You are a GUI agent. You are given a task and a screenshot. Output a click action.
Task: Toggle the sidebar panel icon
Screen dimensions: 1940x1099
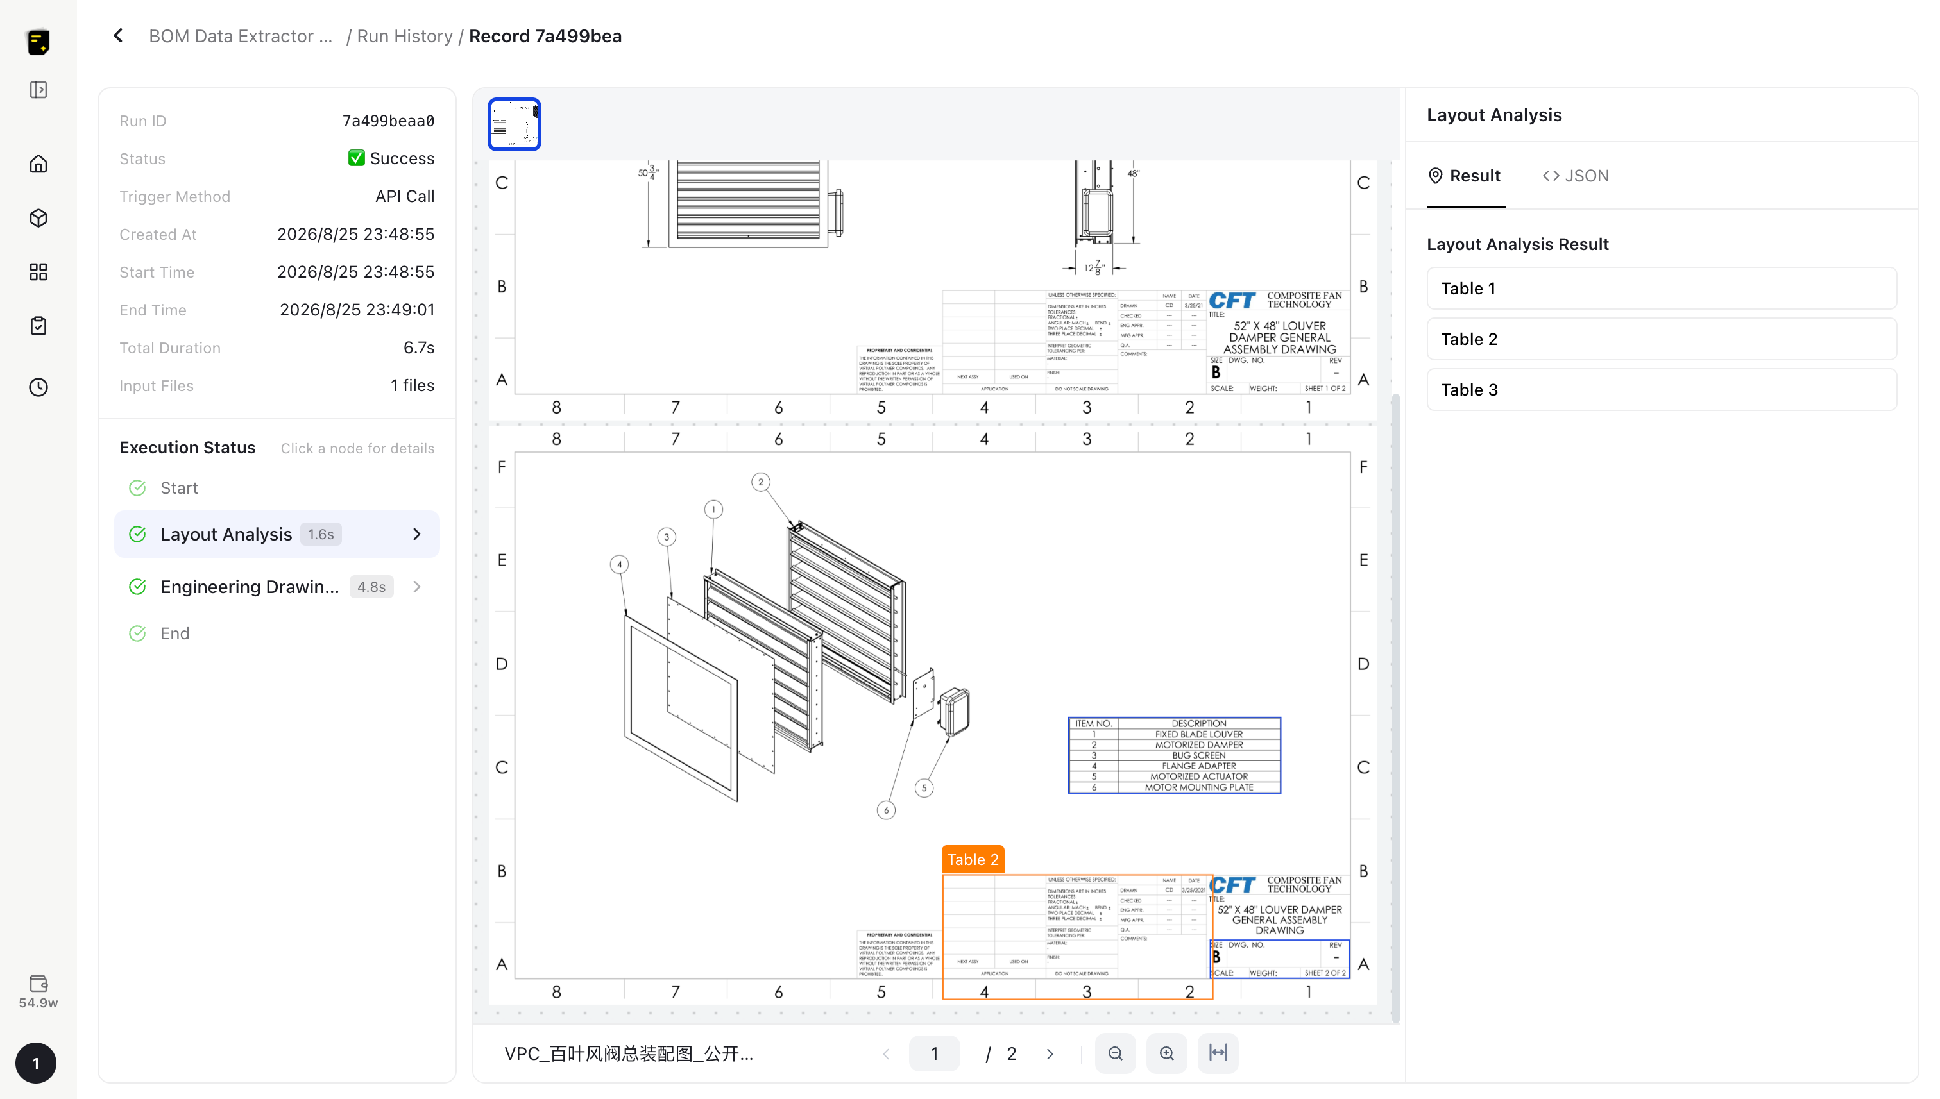coord(38,90)
